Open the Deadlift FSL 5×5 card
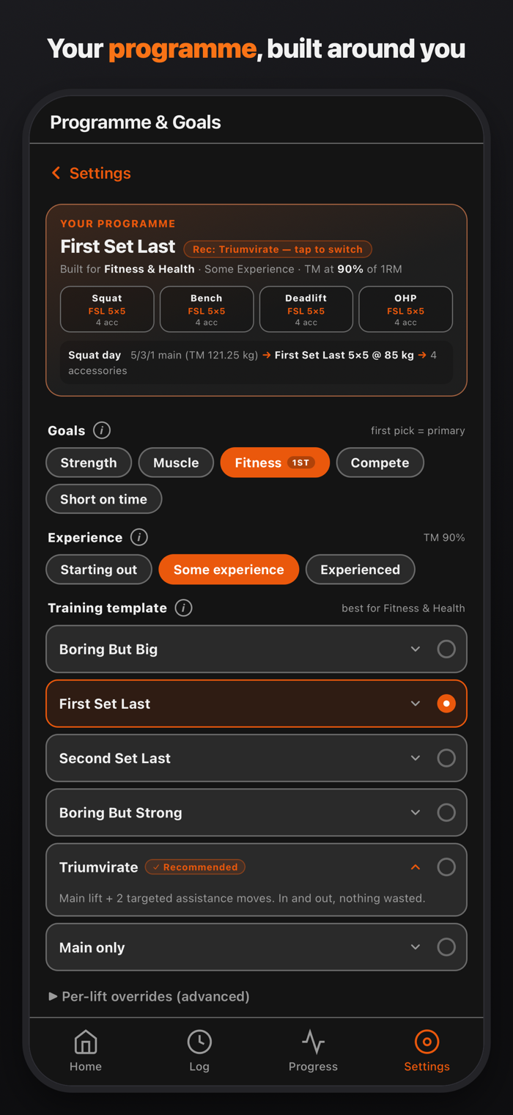 (306, 309)
